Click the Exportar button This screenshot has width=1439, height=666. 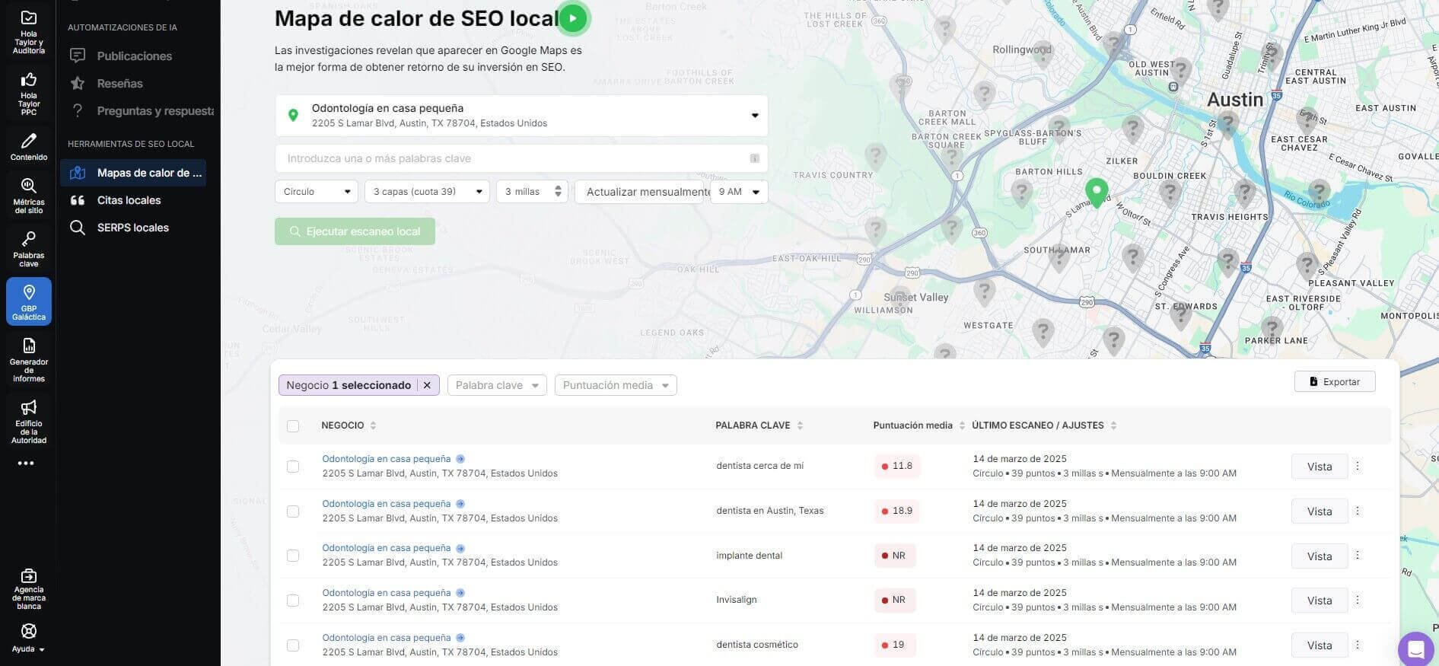click(1334, 381)
